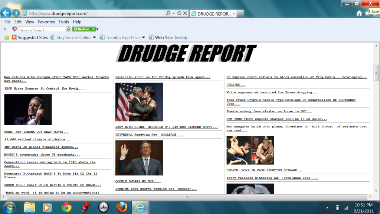Open a new blank tab
Image resolution: width=380 pixels, height=214 pixels.
click(240, 14)
